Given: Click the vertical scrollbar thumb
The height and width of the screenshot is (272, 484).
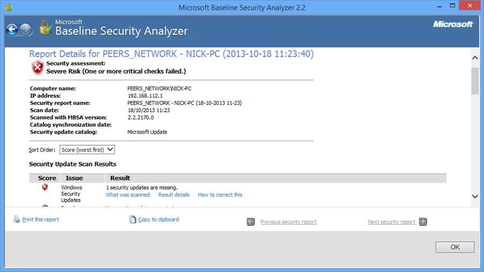Looking at the screenshot, I should coord(475,81).
